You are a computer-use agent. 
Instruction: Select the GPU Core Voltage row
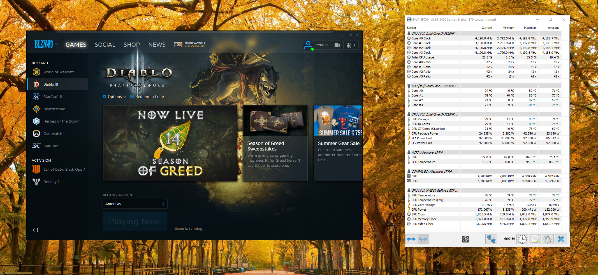coord(483,205)
